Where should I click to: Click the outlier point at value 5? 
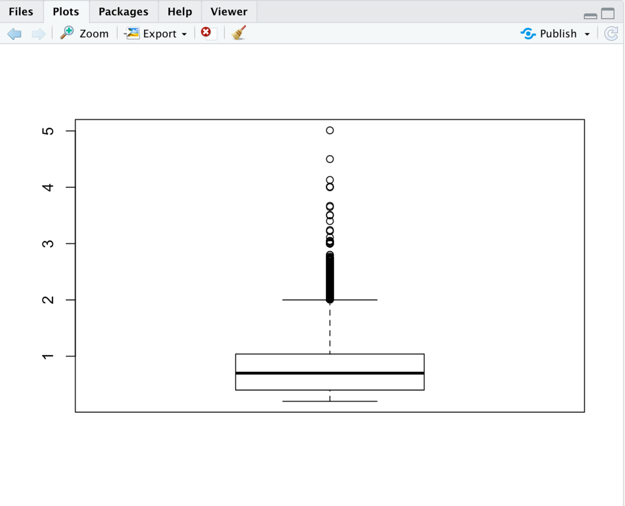point(330,130)
